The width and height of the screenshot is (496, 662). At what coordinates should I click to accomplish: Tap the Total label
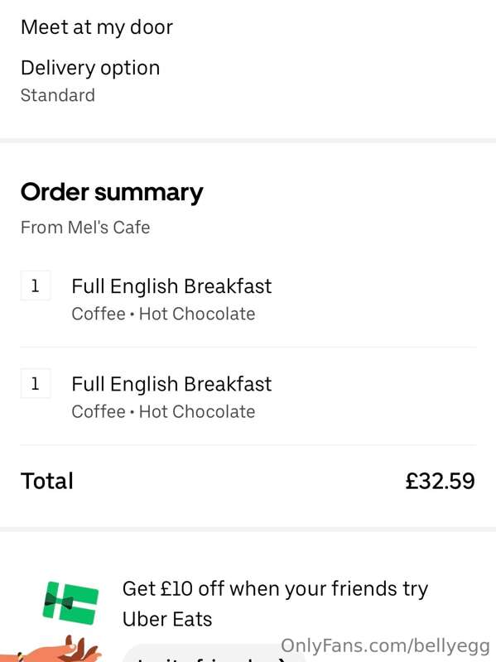pos(47,481)
